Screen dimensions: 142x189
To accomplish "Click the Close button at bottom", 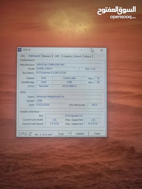I will pyautogui.click(x=97, y=134).
